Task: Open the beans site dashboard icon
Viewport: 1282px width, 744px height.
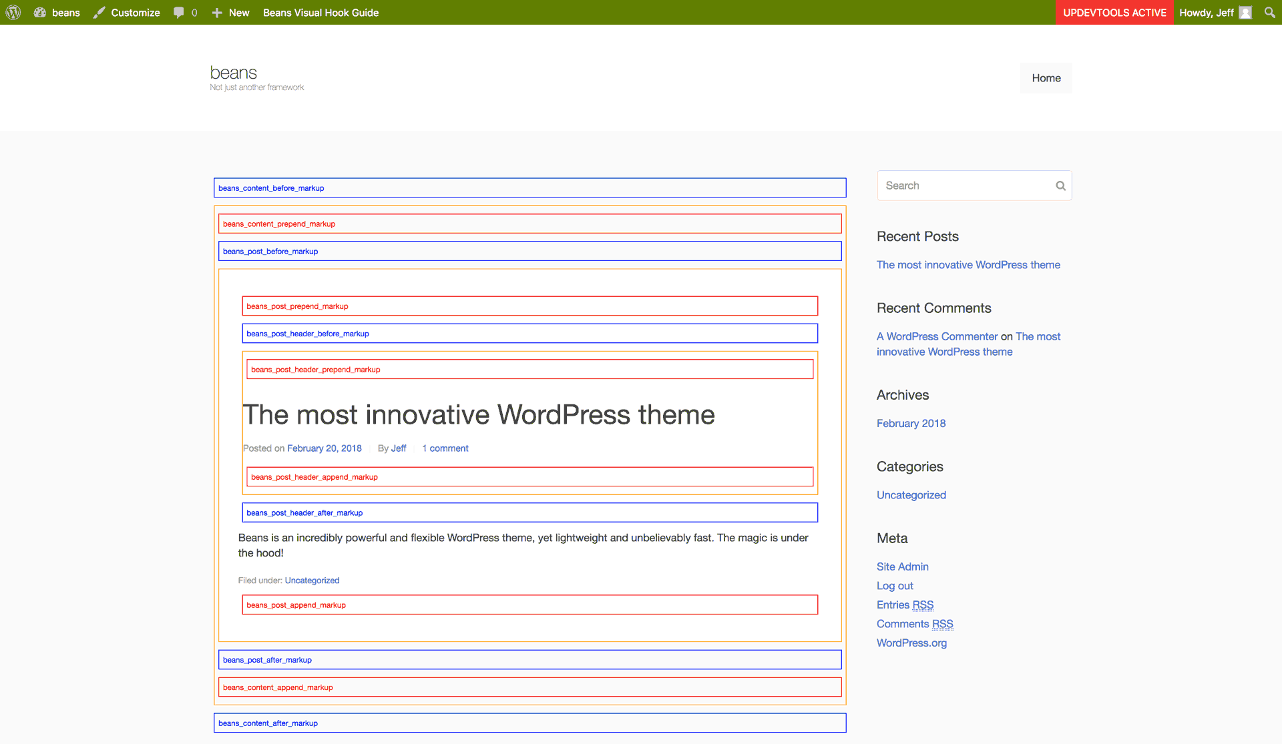Action: point(40,12)
